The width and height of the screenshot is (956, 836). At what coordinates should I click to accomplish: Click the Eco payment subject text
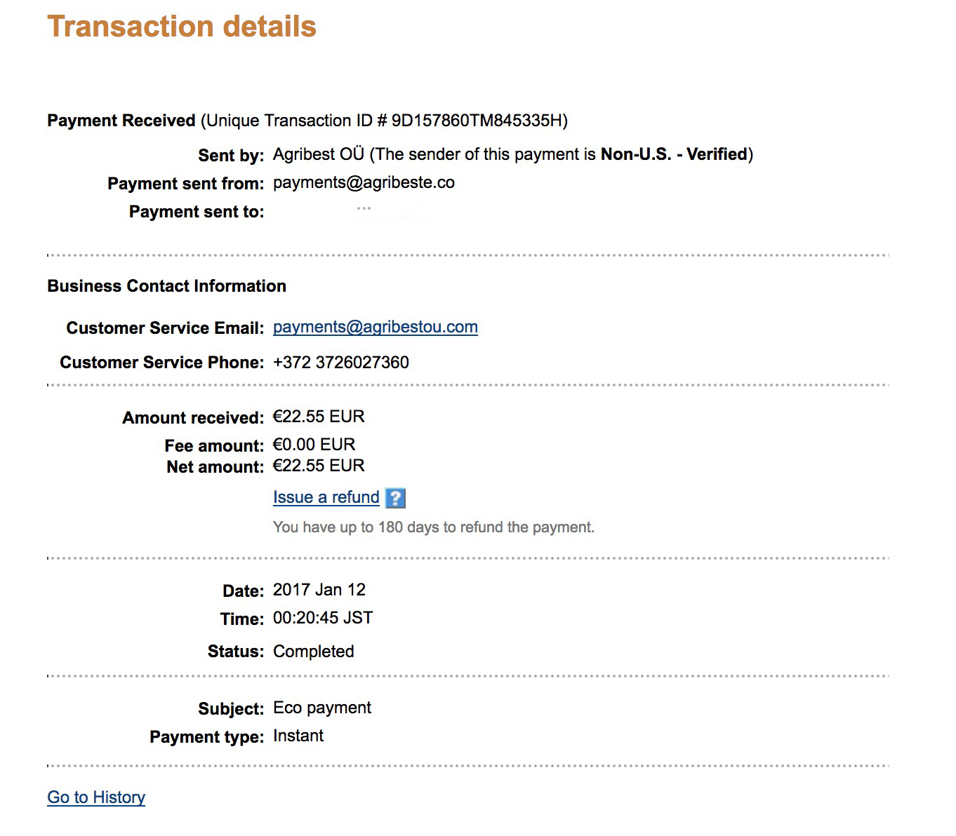point(322,708)
